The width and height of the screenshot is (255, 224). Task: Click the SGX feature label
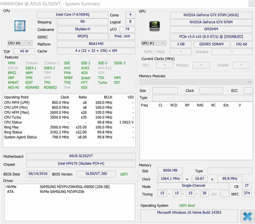click(x=84, y=87)
